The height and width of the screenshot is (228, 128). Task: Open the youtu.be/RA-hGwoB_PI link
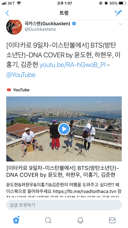click(73, 65)
